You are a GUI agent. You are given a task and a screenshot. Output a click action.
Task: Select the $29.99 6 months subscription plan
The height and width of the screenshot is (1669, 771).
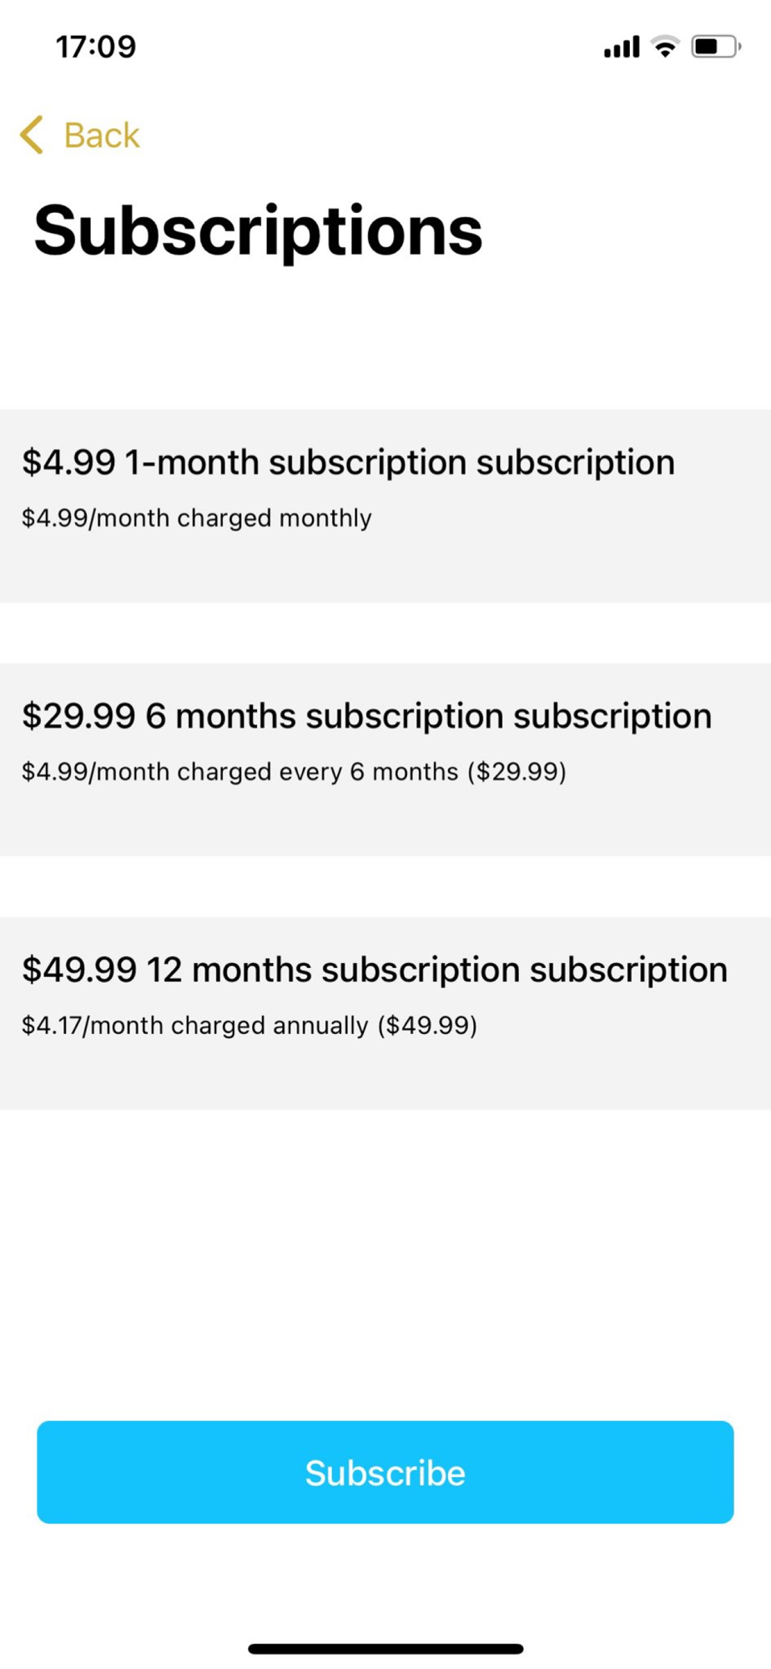point(385,759)
